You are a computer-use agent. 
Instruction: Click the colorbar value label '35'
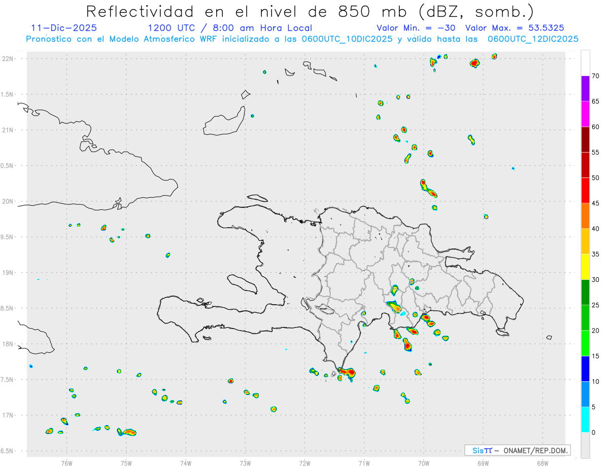pos(596,254)
